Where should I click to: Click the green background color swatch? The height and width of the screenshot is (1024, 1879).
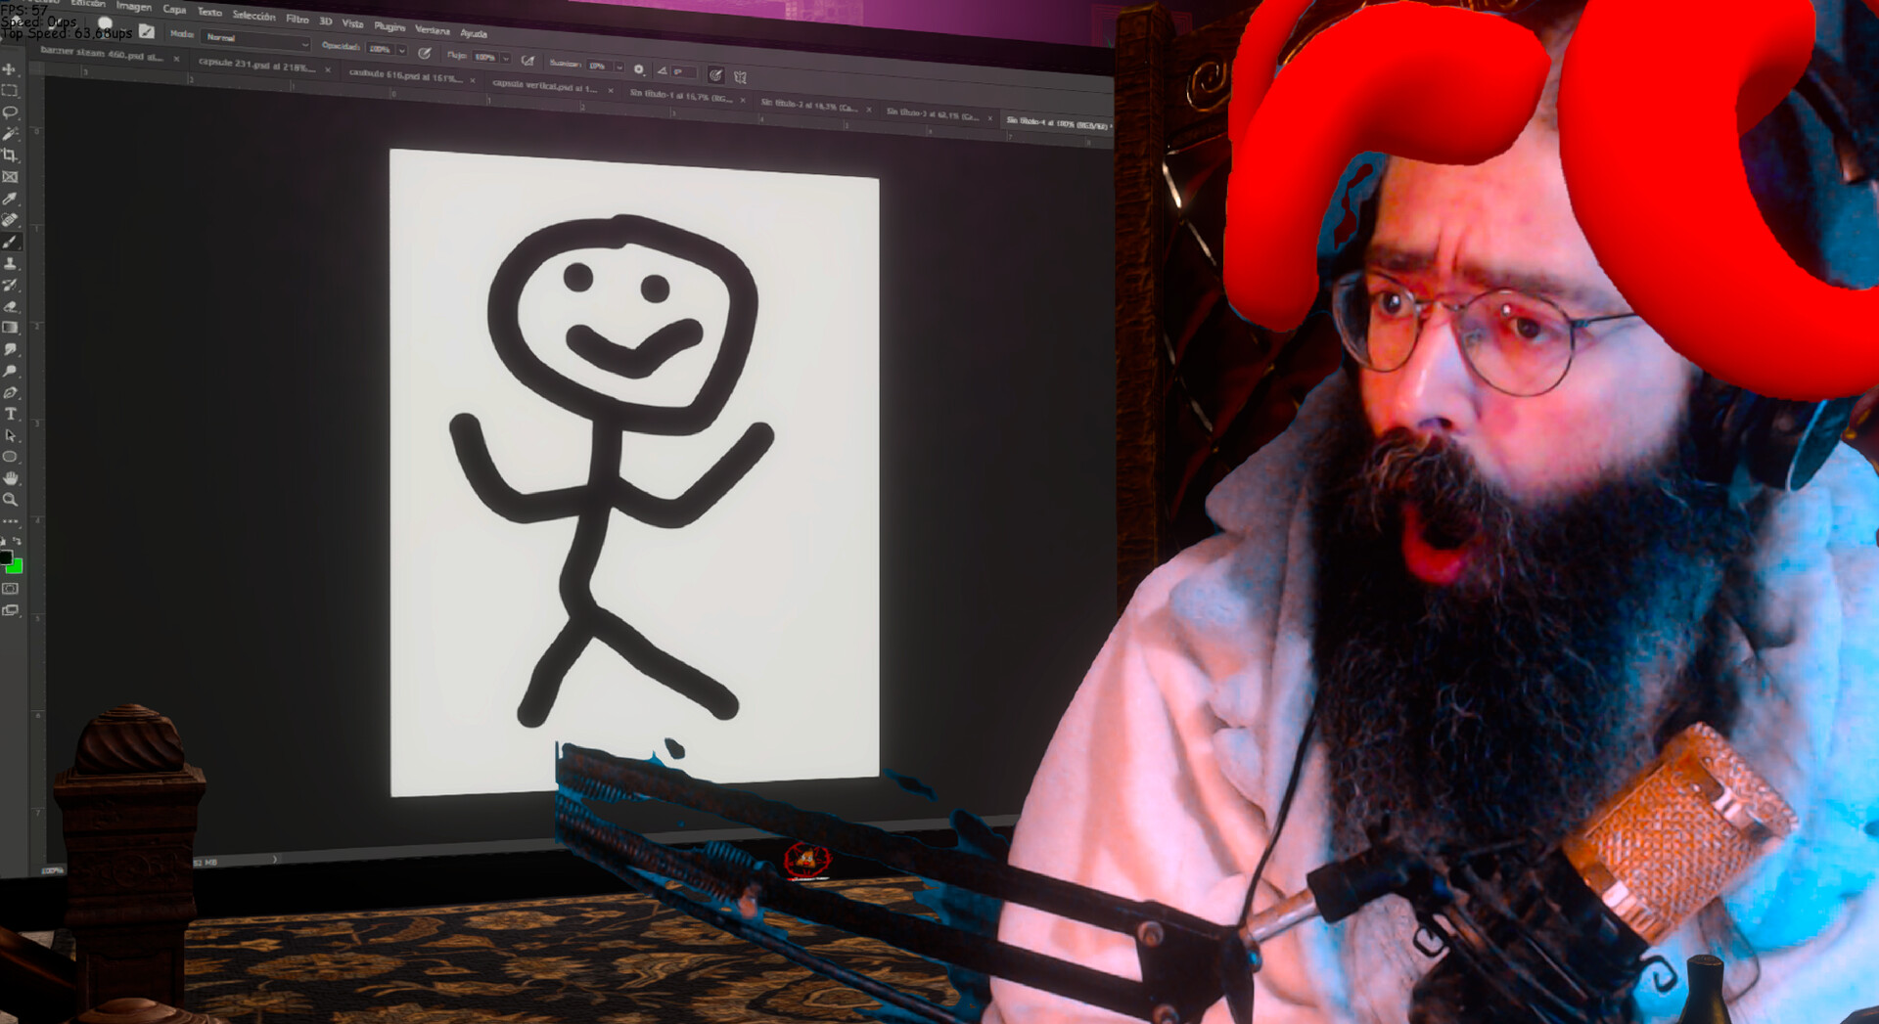tap(15, 567)
